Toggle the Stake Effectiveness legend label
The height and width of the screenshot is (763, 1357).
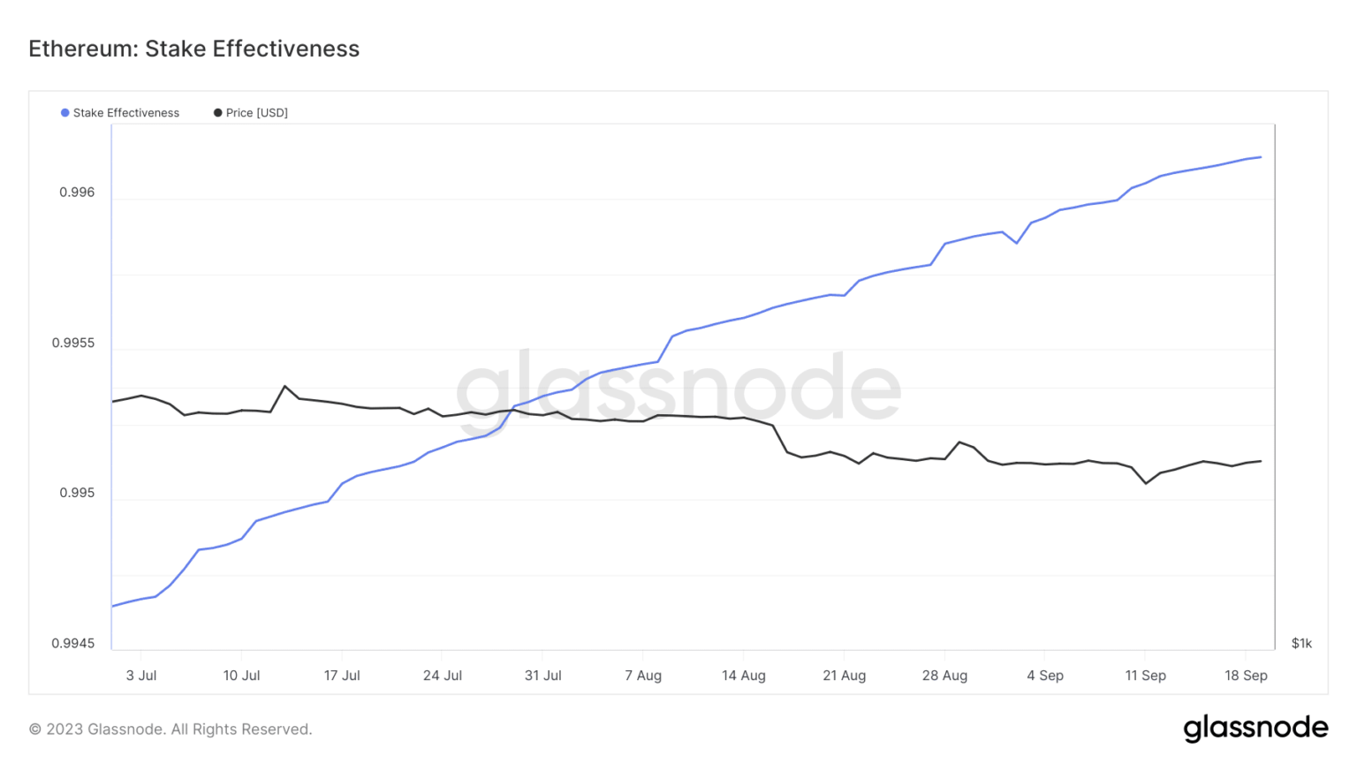[126, 113]
